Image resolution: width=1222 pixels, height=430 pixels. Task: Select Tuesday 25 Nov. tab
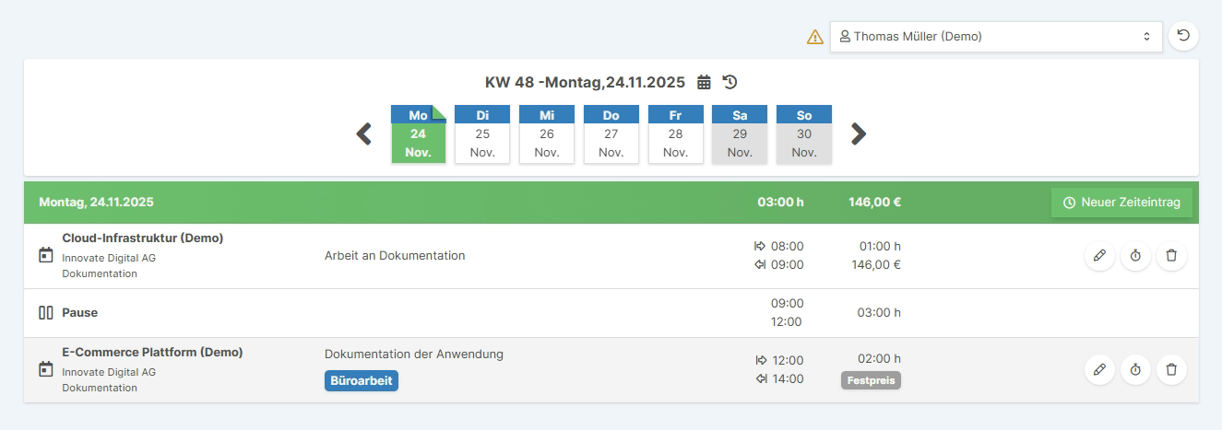click(x=482, y=134)
